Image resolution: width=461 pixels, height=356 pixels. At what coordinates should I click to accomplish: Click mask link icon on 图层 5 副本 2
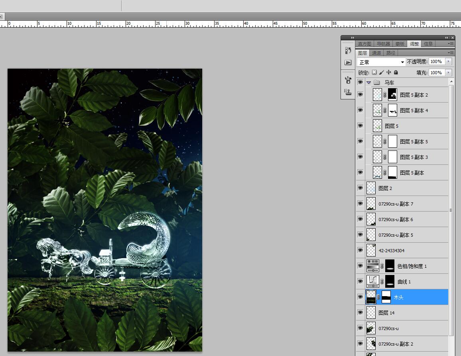point(384,95)
